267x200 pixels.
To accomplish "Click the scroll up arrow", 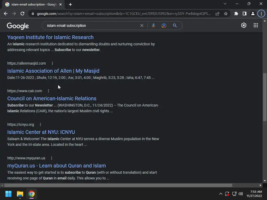I will pos(265,21).
